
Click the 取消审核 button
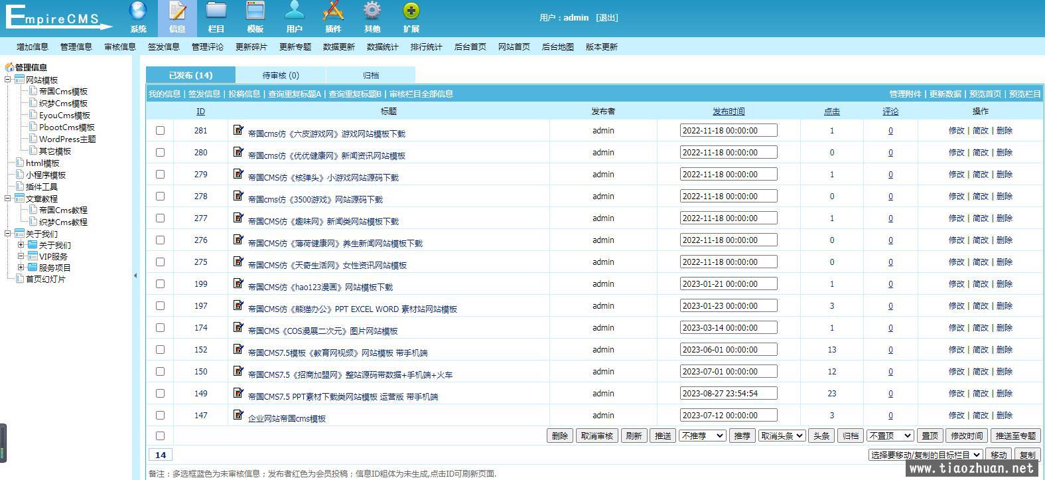[x=596, y=436]
